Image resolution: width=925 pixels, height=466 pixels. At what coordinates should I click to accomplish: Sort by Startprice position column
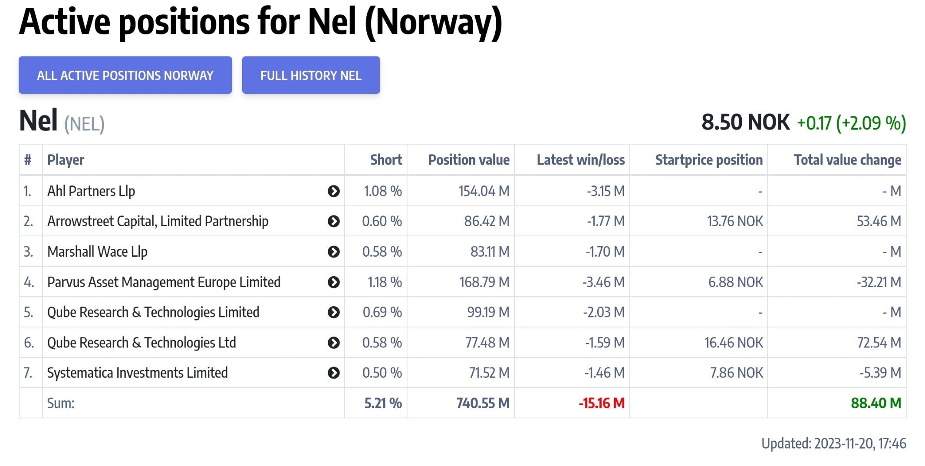point(708,160)
